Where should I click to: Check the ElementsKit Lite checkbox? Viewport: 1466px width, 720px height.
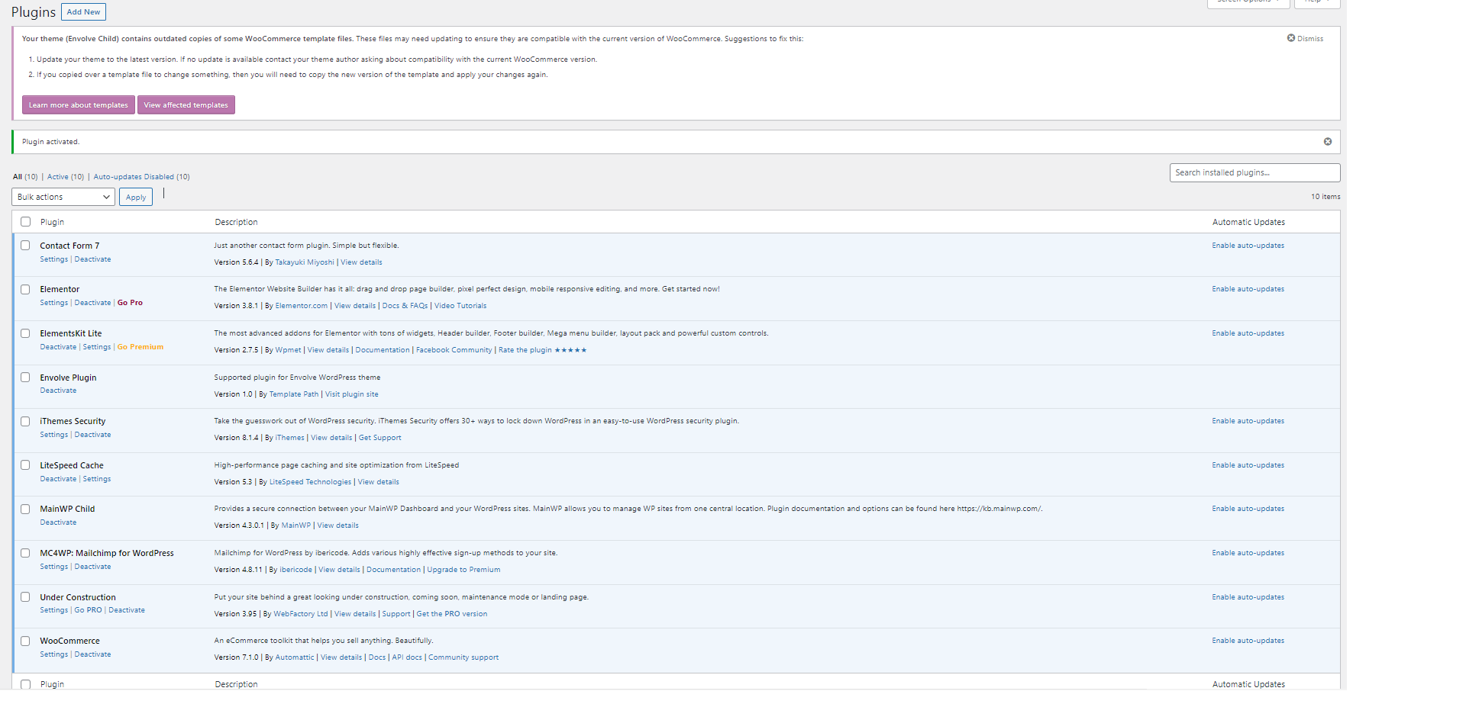pyautogui.click(x=25, y=333)
